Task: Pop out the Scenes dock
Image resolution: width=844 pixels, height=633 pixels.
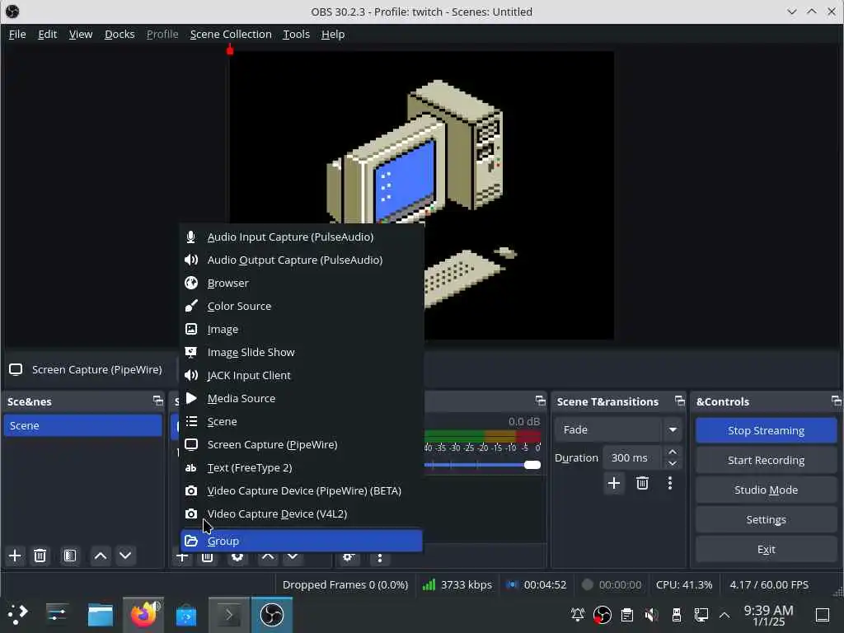Action: 157,401
